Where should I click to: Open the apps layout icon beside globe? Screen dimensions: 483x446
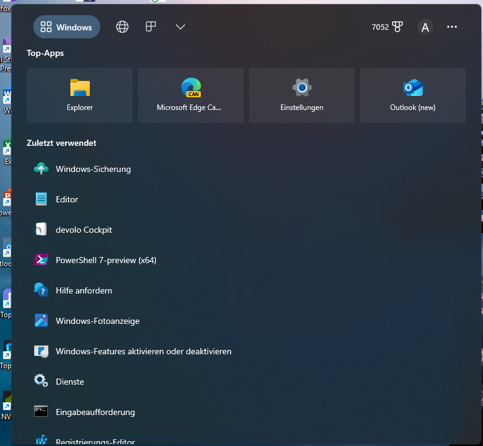point(151,27)
